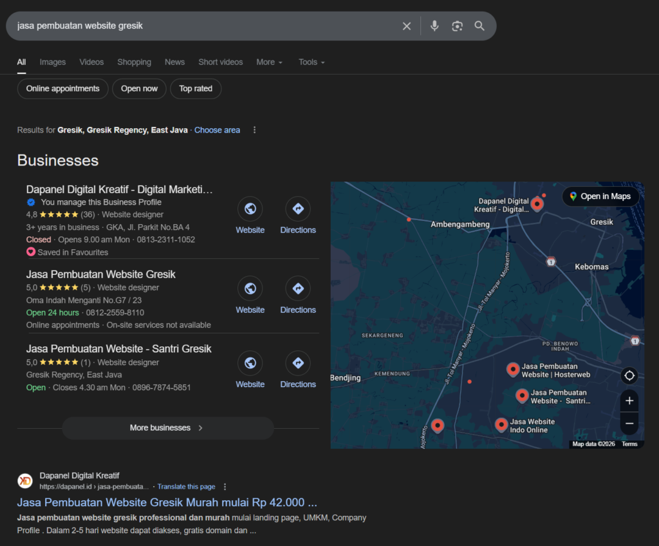Switch to the Images tab

click(53, 62)
